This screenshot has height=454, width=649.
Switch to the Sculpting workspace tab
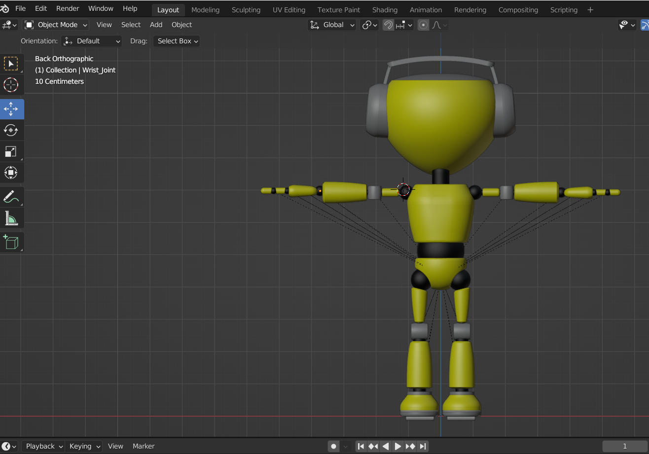[246, 9]
